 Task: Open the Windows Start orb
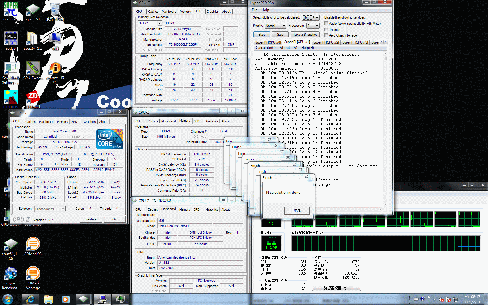point(8,299)
